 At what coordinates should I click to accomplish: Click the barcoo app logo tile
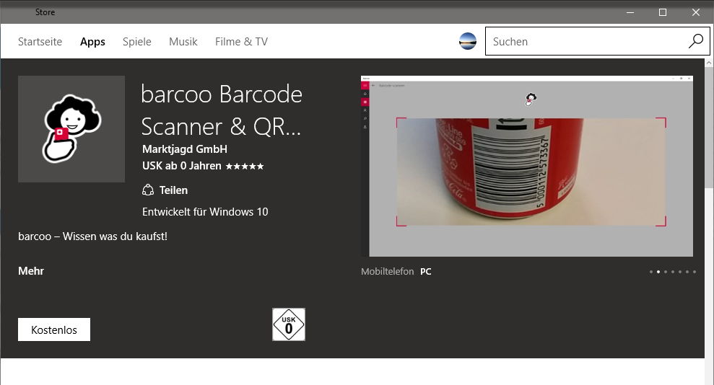[x=71, y=129]
